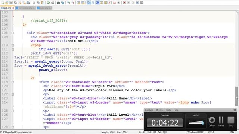239x134 pixels.
Task: Click the Close file toolbar icon
Action: point(20,3)
